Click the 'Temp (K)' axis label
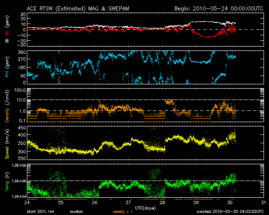This screenshot has width=269, height=215. click(x=7, y=182)
